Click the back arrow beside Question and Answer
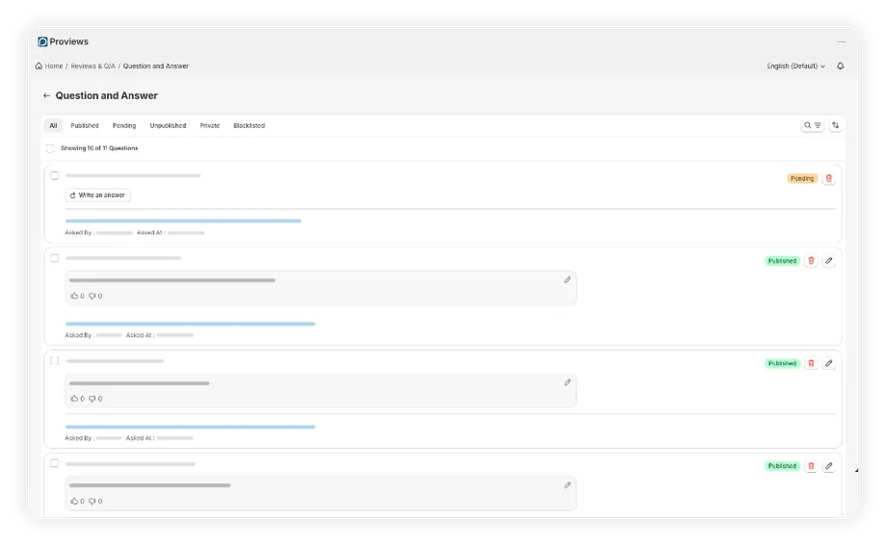 (46, 96)
